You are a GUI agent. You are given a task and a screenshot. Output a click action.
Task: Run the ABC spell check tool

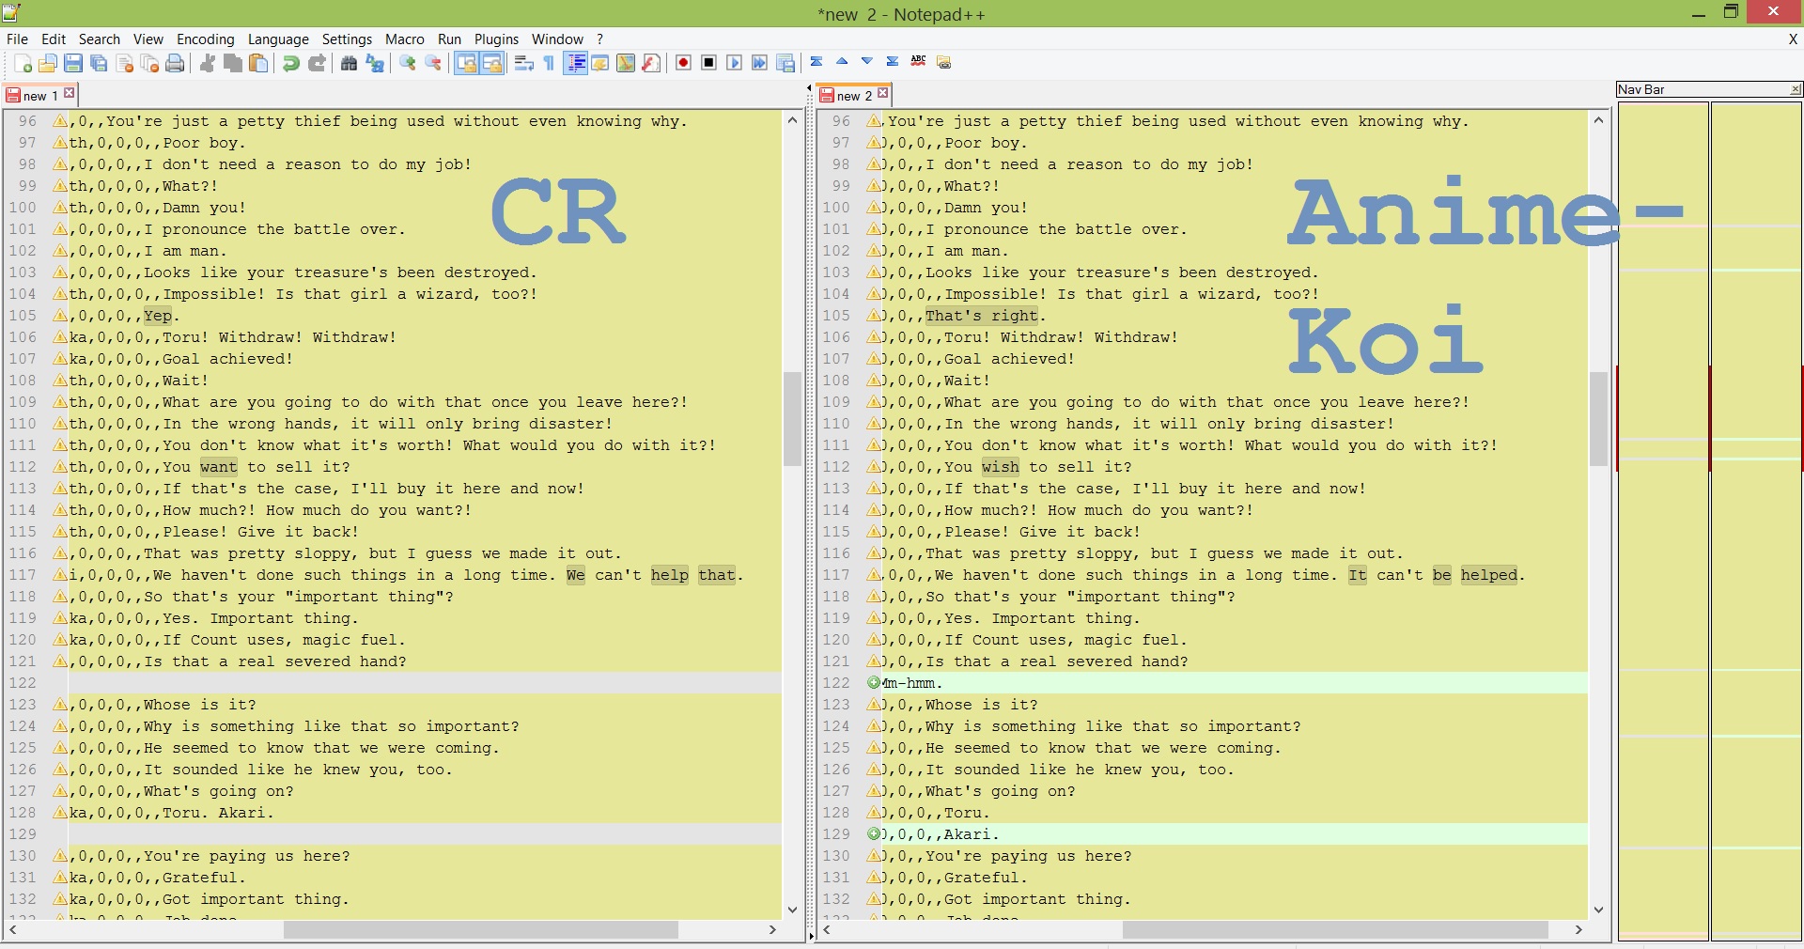click(x=919, y=62)
